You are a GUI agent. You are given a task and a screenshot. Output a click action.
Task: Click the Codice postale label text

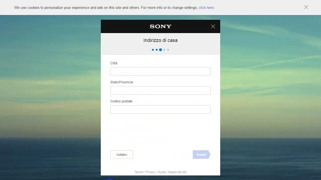pyautogui.click(x=121, y=101)
